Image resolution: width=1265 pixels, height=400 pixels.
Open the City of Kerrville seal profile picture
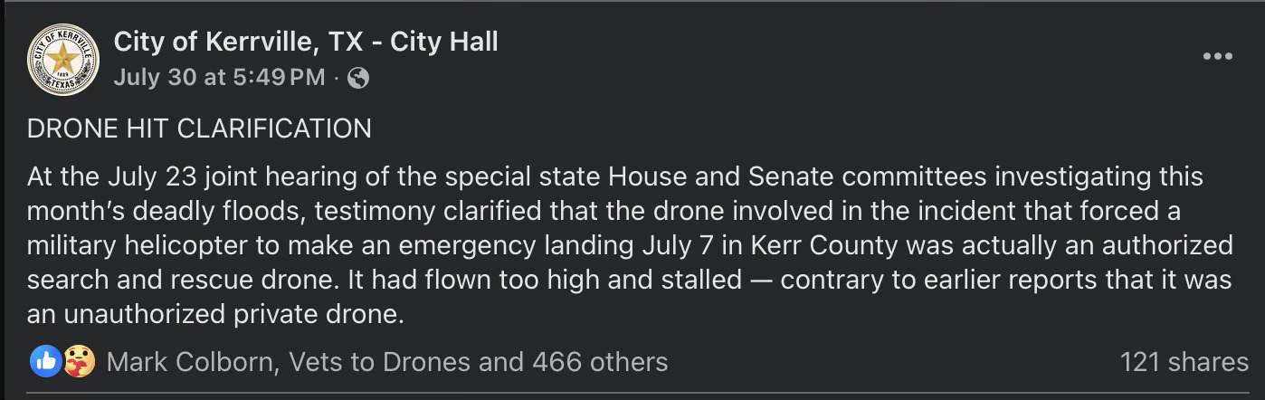tap(63, 60)
